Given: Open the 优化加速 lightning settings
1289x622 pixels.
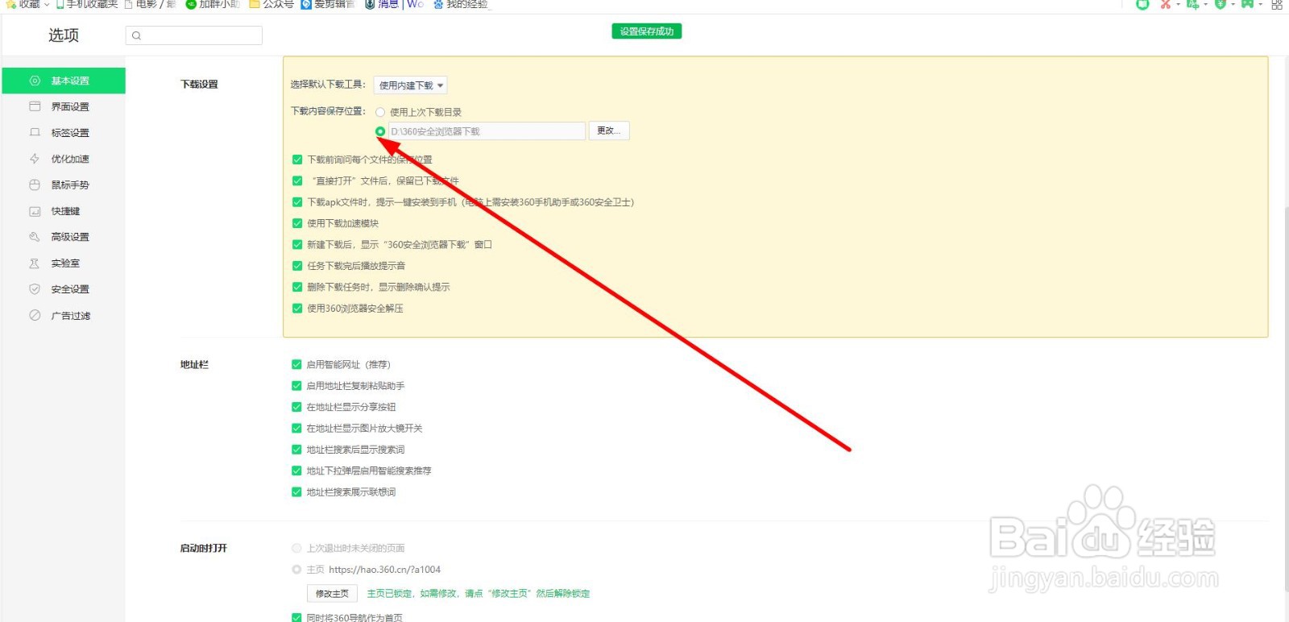Looking at the screenshot, I should (64, 159).
